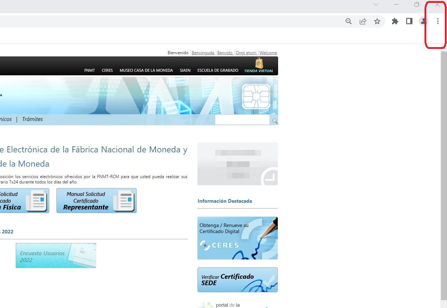The width and height of the screenshot is (447, 308).
Task: Switch language to Ongi etorri
Action: click(x=246, y=53)
